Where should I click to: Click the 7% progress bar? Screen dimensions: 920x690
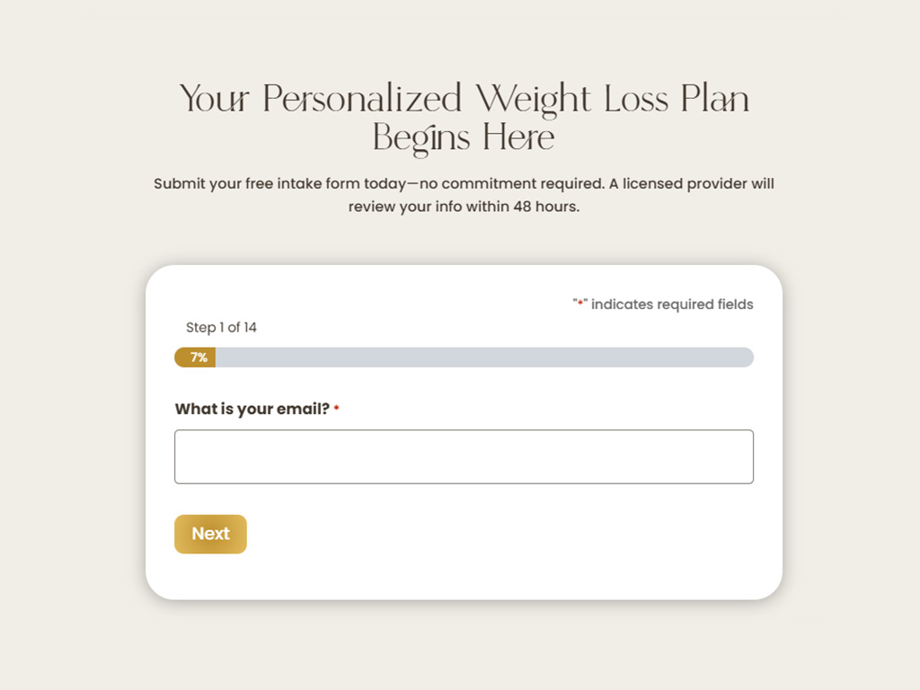464,358
